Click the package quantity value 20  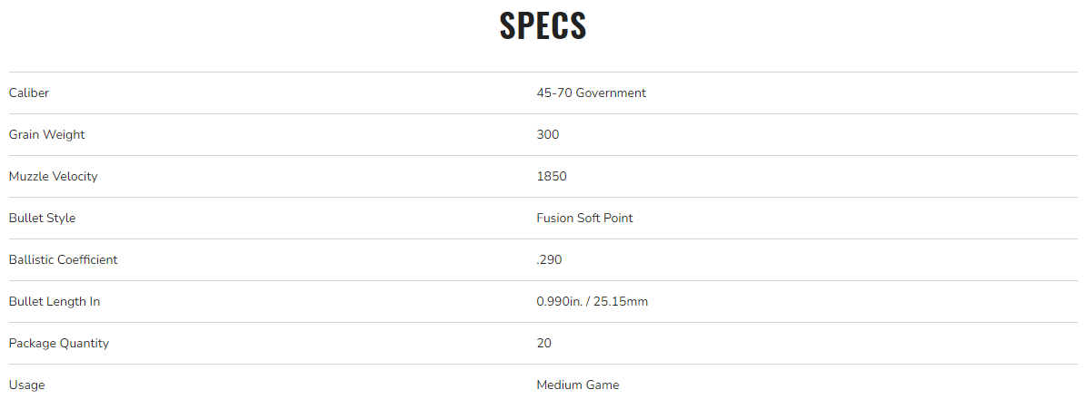pyautogui.click(x=544, y=343)
